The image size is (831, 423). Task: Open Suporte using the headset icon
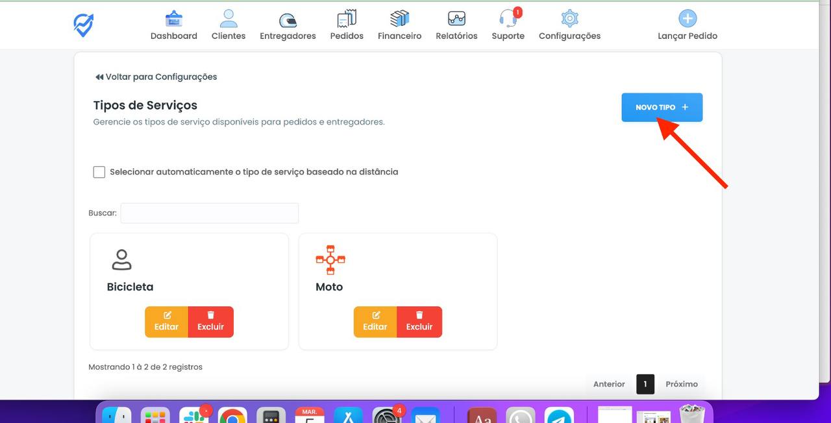pos(507,19)
